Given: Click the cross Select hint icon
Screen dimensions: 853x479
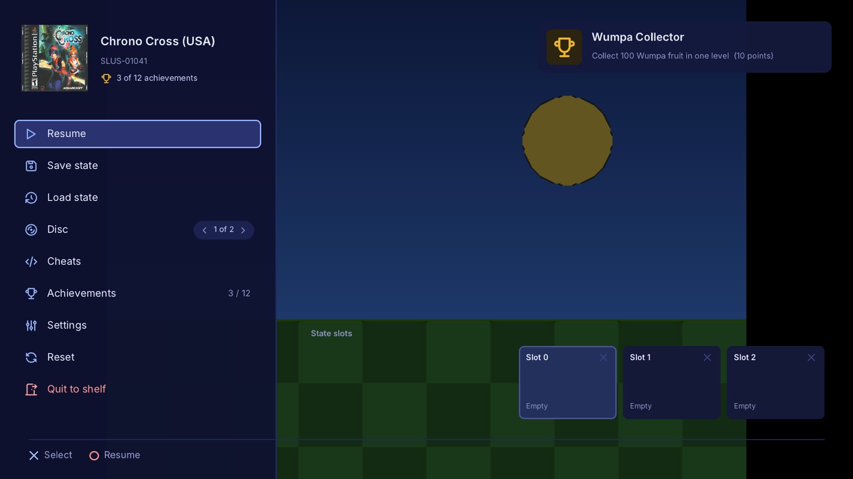Looking at the screenshot, I should [34, 456].
